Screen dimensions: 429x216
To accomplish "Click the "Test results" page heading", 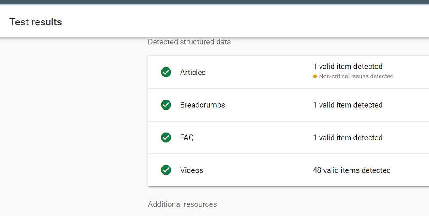I will tap(36, 22).
